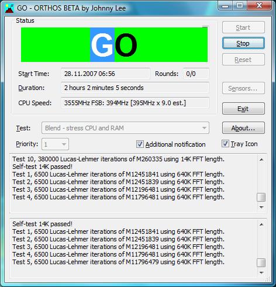This screenshot has height=287, width=276.
Task: Click the lower log scrollbar thumb
Action: [x=261, y=262]
